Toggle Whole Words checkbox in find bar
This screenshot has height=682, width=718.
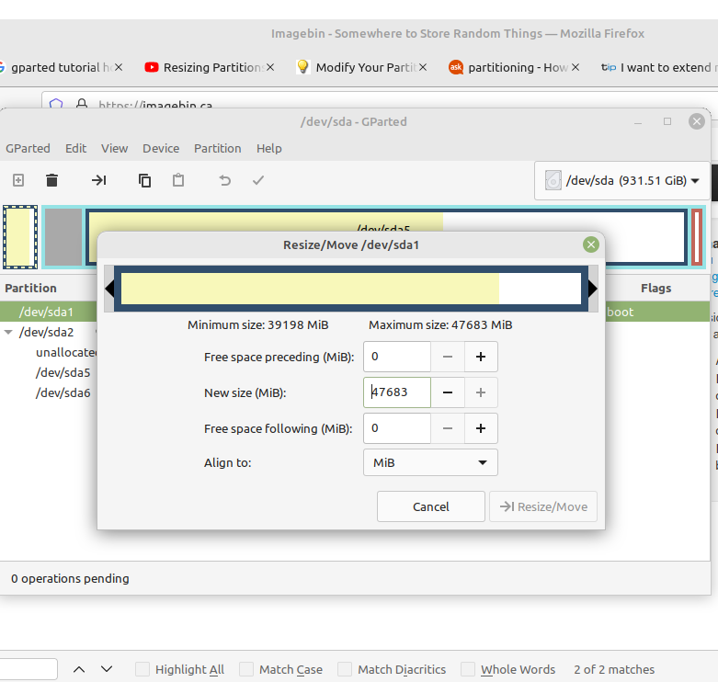pos(468,669)
